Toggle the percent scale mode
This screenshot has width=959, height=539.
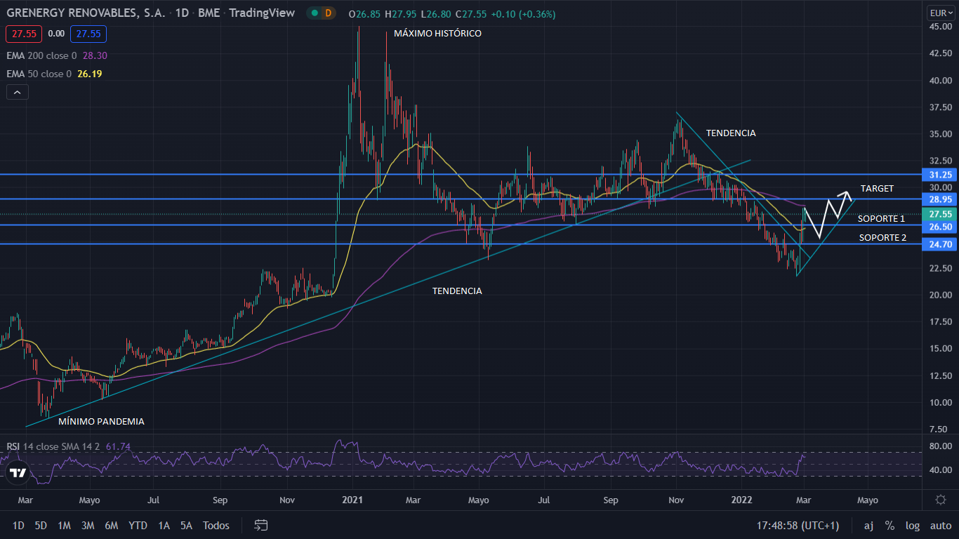point(889,525)
